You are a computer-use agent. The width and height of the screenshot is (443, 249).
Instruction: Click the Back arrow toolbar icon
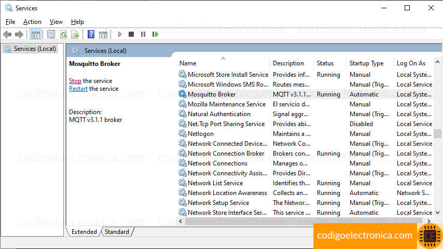point(7,34)
